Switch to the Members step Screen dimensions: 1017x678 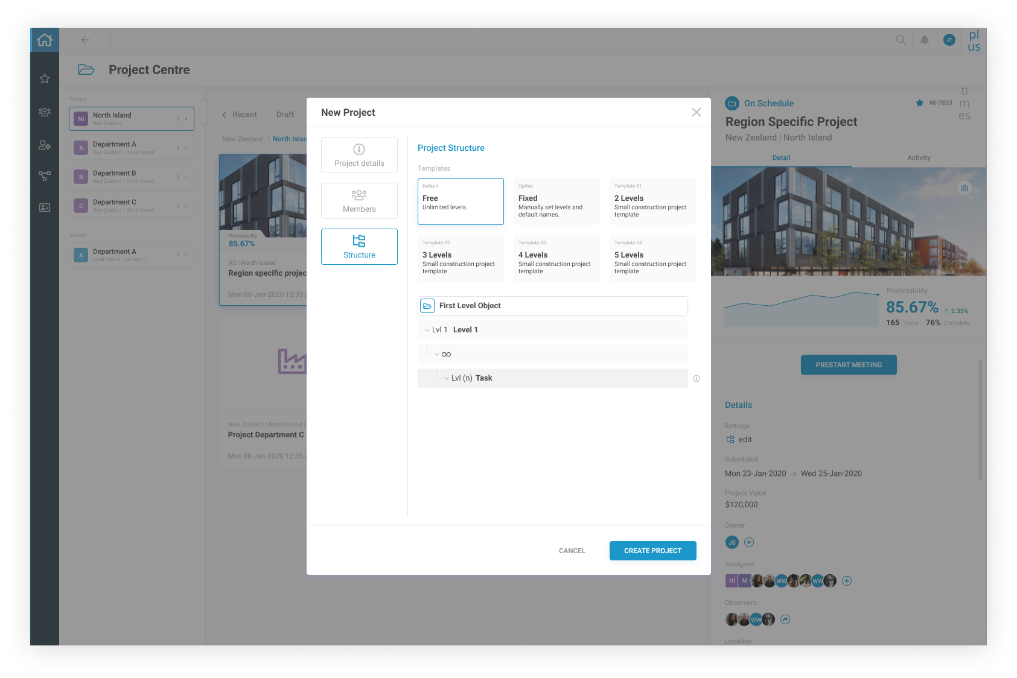(x=359, y=201)
